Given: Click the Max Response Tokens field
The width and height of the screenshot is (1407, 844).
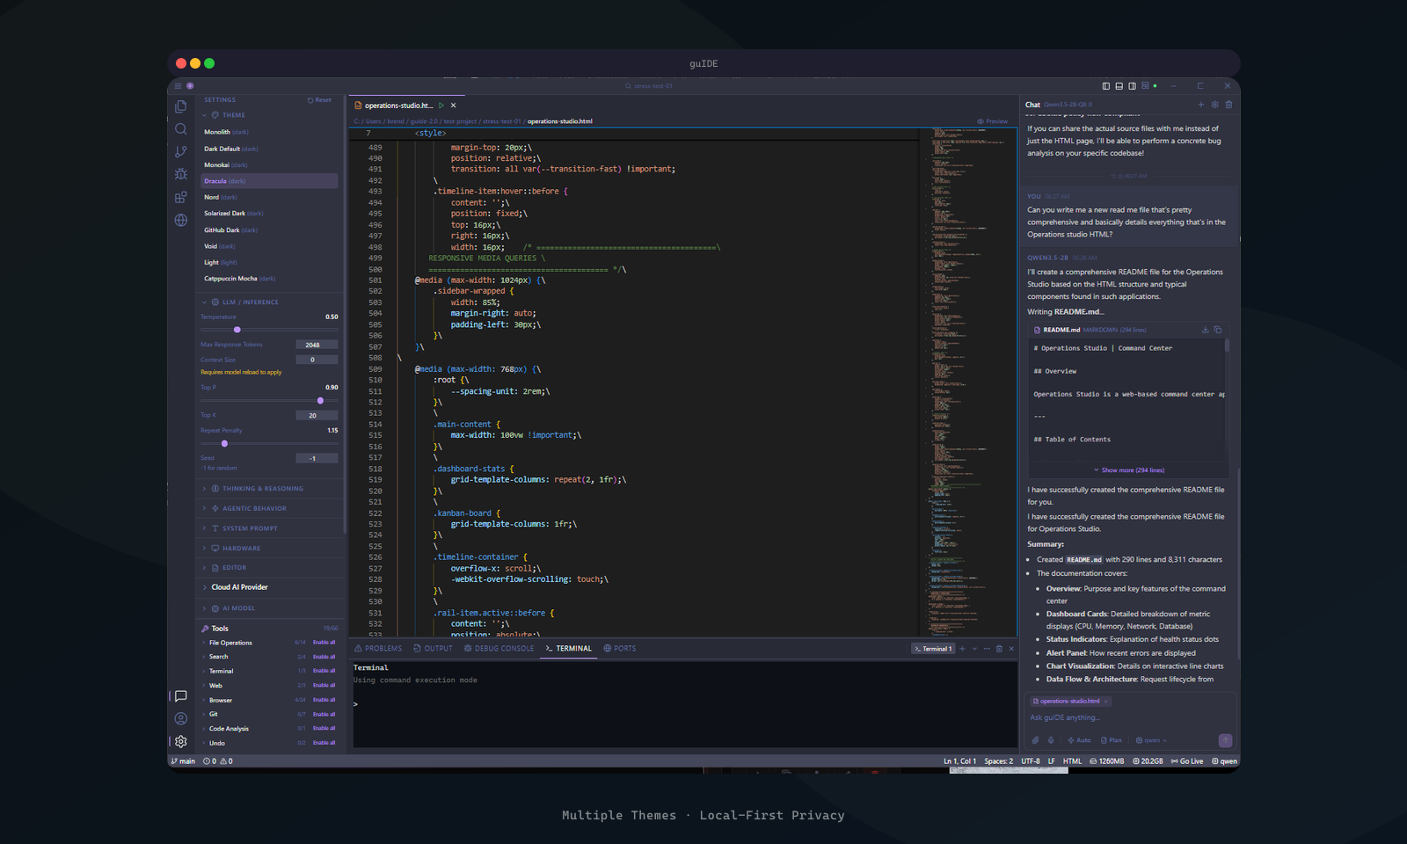Looking at the screenshot, I should pos(317,345).
